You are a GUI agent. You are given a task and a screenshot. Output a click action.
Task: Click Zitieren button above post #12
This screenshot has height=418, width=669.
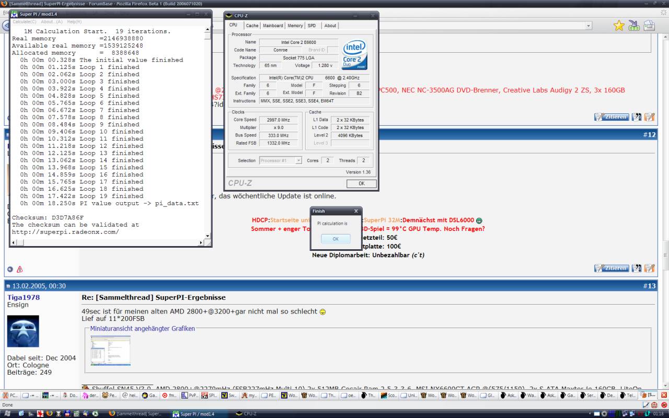point(611,117)
